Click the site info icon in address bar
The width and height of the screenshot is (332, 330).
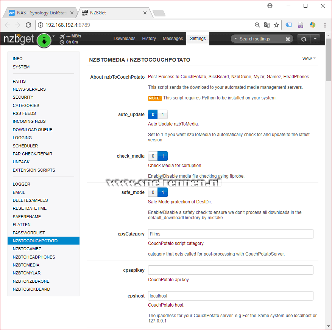click(40, 25)
